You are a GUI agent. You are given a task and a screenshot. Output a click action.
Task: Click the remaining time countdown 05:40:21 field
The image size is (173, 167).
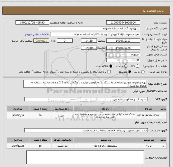coord(41,41)
